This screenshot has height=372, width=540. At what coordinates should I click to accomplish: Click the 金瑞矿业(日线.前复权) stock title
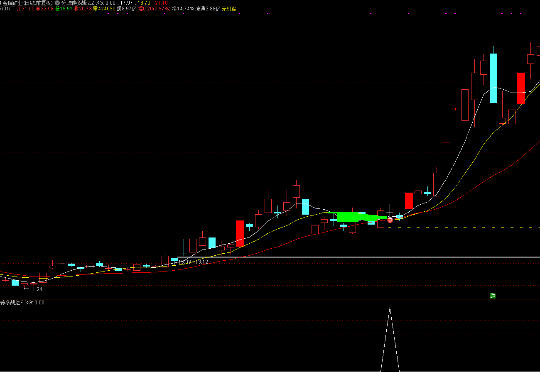coord(28,3)
